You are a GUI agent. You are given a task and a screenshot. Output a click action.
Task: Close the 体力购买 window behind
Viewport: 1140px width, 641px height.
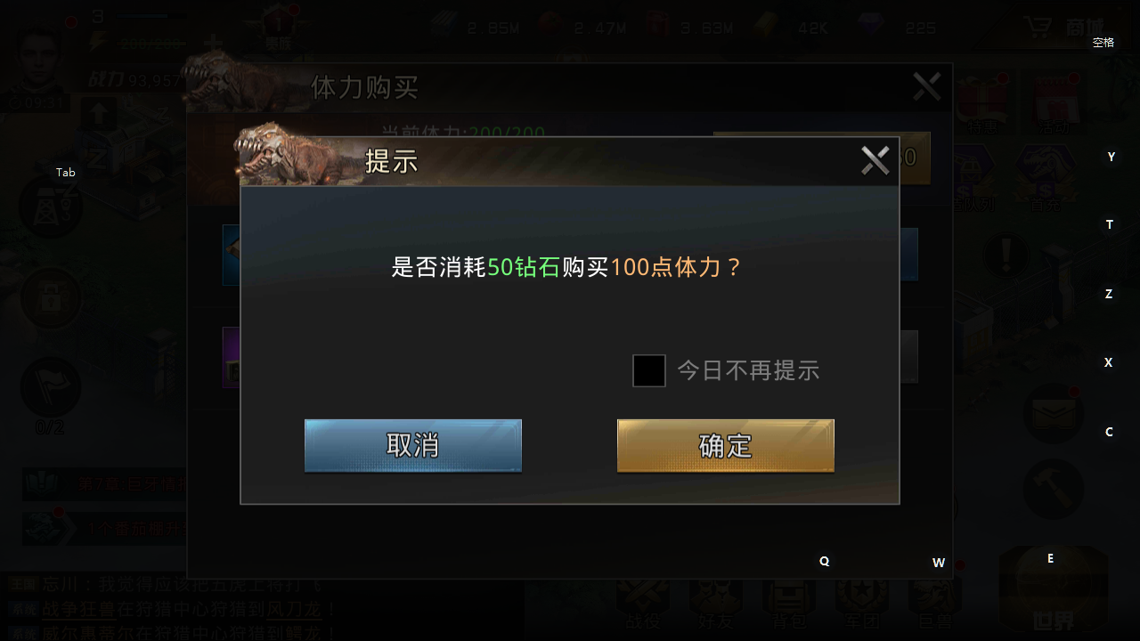[927, 86]
